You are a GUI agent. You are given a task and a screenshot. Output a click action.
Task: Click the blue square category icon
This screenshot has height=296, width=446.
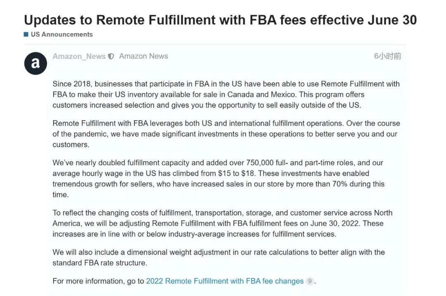point(26,34)
